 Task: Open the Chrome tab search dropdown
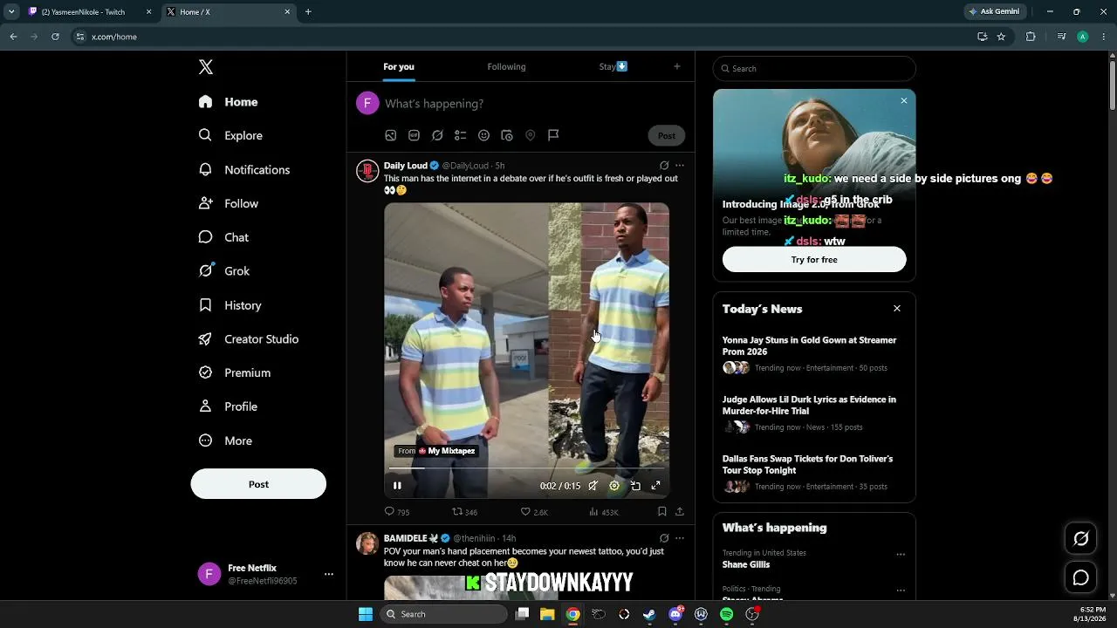(x=11, y=12)
